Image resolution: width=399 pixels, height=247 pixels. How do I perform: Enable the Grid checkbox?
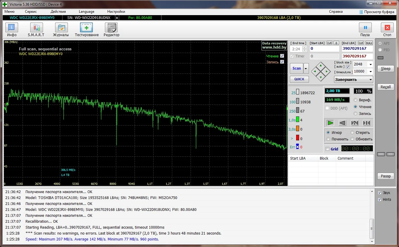[x=327, y=149]
